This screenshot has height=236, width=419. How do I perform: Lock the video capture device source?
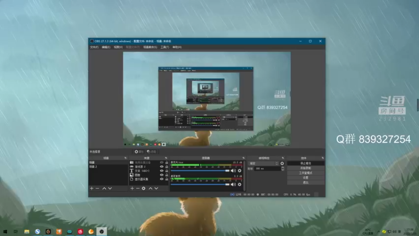(167, 163)
